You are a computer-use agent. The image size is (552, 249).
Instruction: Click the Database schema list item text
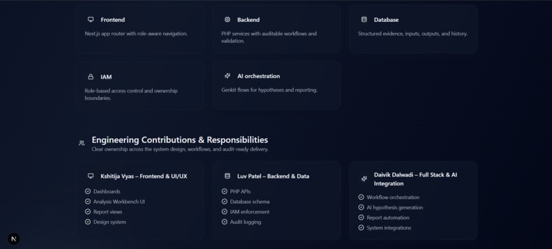tap(250, 202)
